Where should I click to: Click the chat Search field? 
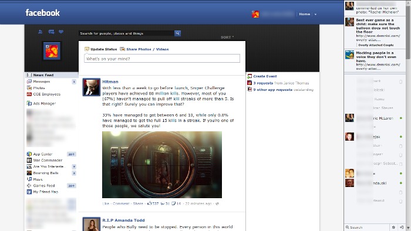pyautogui.click(x=367, y=227)
